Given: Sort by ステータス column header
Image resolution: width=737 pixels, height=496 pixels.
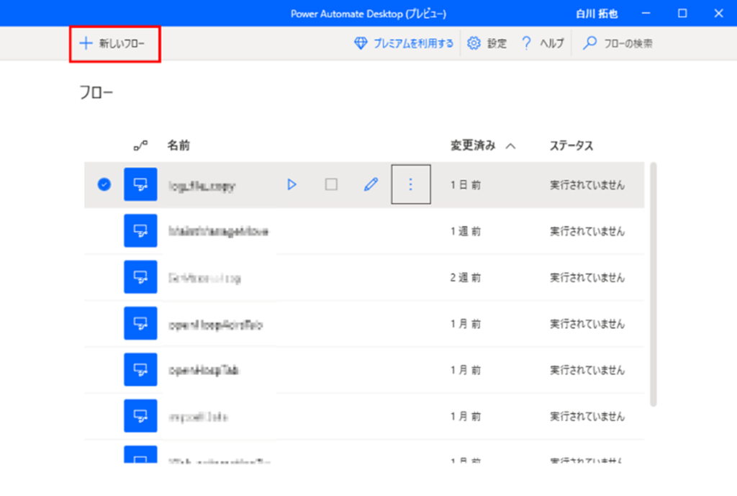Looking at the screenshot, I should tap(571, 145).
